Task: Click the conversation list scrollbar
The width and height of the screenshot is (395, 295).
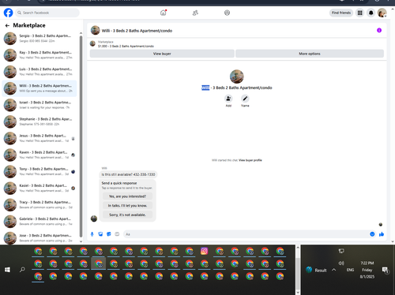Action: tap(81, 136)
